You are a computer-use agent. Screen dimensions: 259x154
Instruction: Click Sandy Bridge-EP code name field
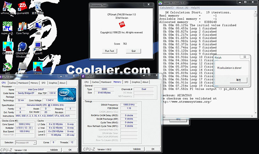click(x=26, y=93)
